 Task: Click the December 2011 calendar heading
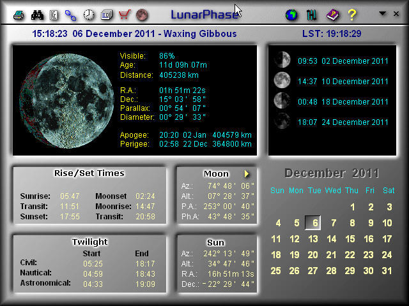point(332,173)
